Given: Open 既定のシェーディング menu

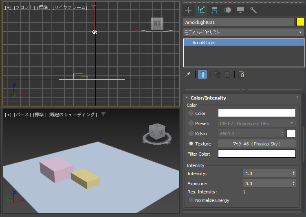Looking at the screenshot, I should click(x=73, y=115).
